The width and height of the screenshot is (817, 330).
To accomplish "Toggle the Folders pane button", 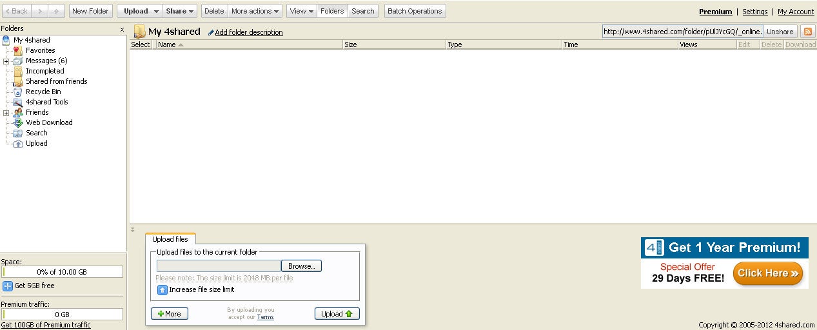I will tap(332, 11).
